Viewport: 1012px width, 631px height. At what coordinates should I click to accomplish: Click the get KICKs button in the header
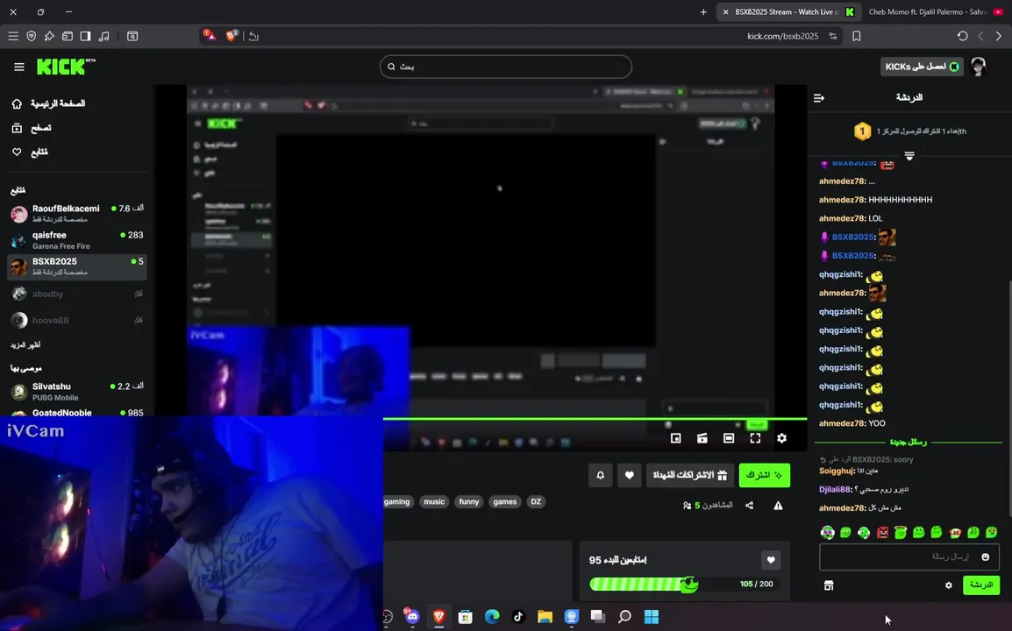922,67
